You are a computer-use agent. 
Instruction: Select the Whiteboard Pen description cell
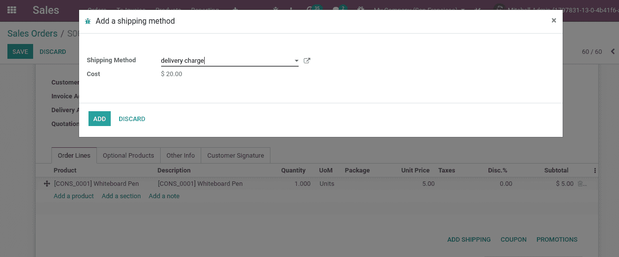coord(200,184)
